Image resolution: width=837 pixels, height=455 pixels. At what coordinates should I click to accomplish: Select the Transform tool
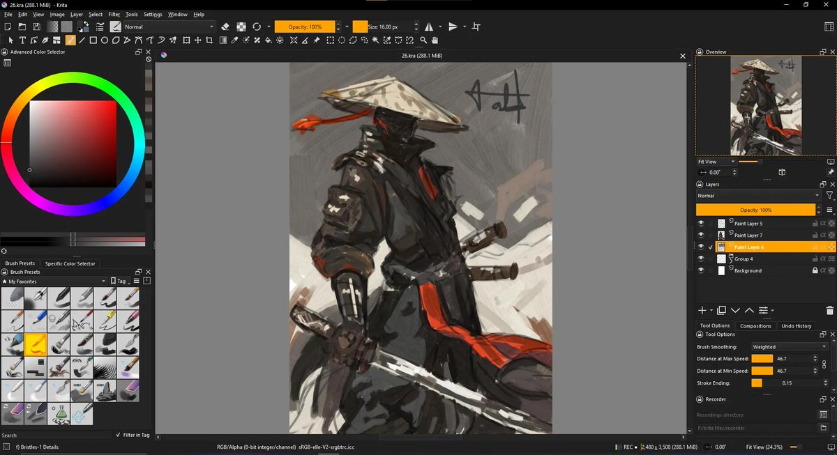186,40
